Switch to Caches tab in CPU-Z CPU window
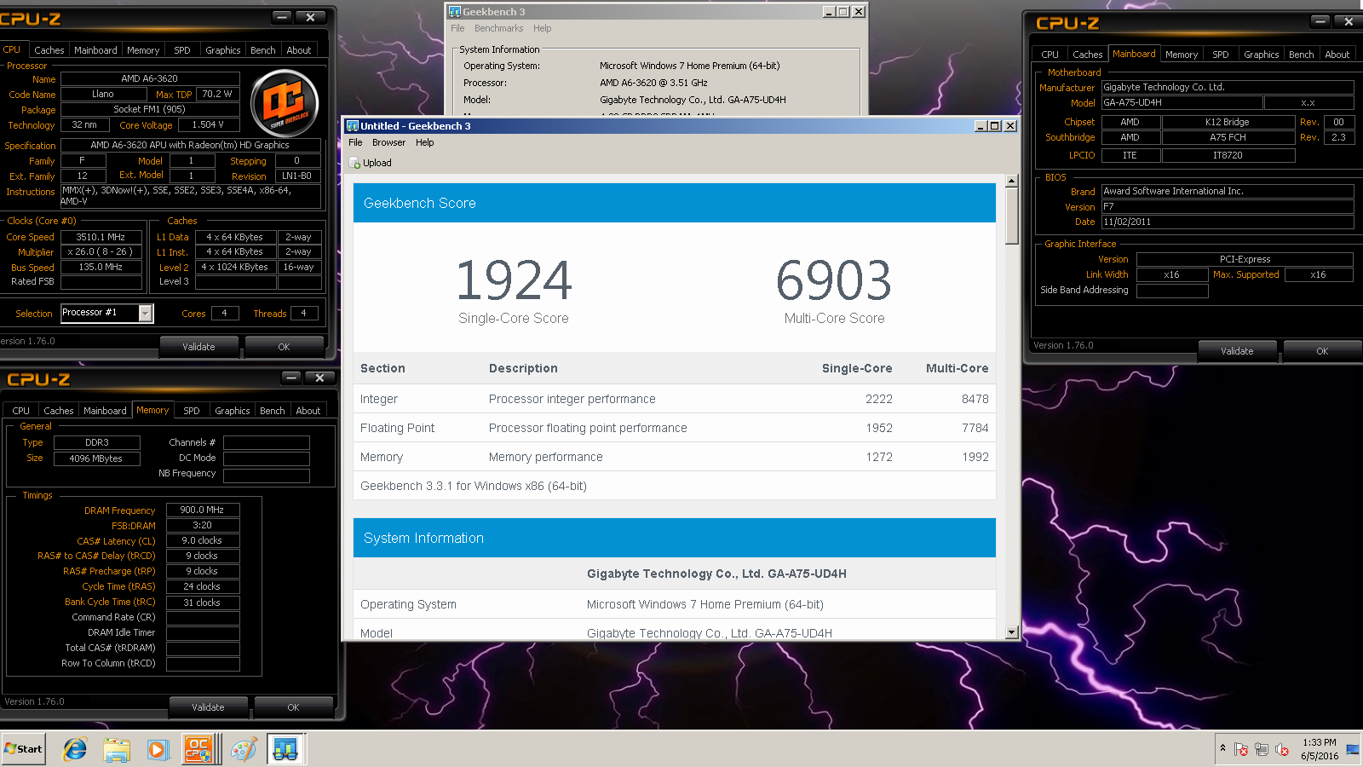This screenshot has width=1363, height=767. point(49,50)
